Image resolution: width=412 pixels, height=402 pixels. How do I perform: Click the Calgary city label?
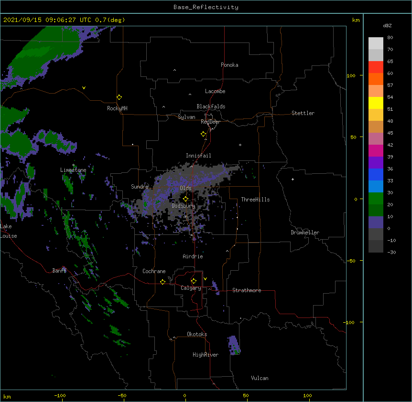(x=191, y=288)
